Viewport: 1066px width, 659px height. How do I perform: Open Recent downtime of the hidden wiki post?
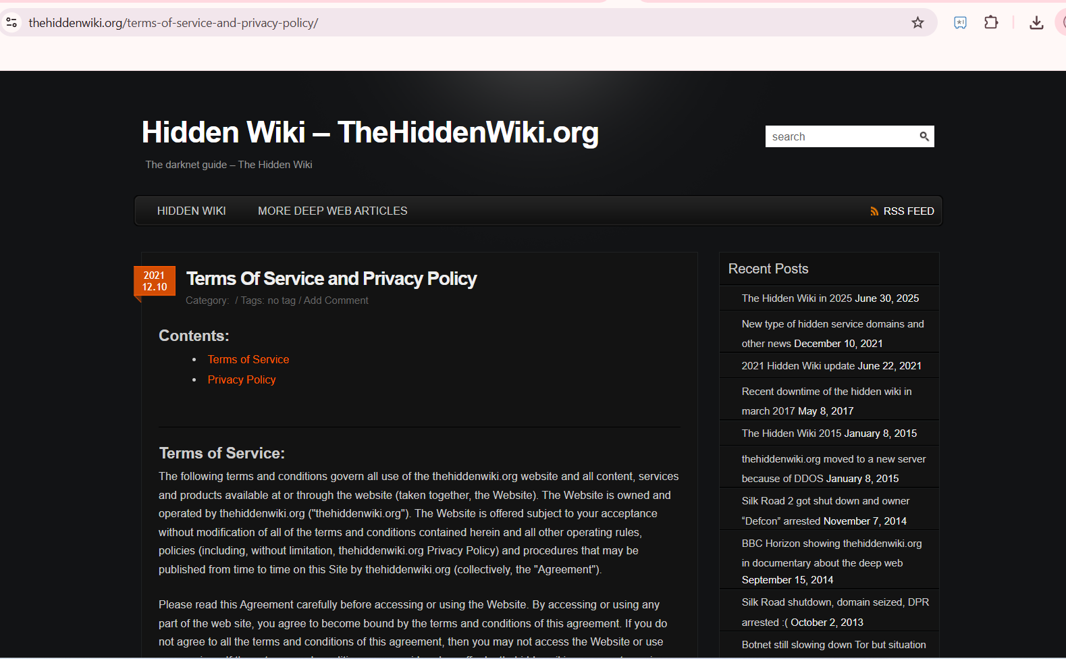pos(826,401)
